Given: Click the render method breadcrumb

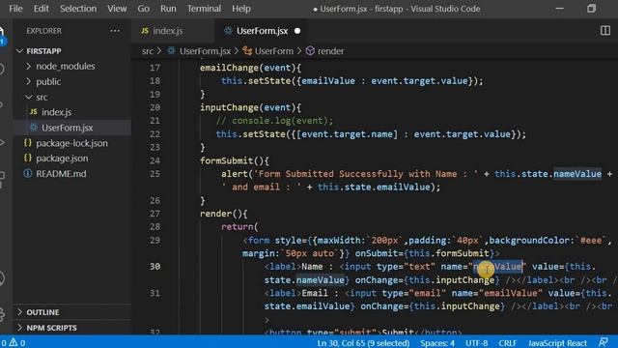Looking at the screenshot, I should [330, 51].
